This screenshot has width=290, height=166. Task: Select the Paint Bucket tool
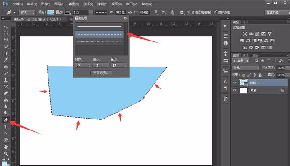click(6, 100)
